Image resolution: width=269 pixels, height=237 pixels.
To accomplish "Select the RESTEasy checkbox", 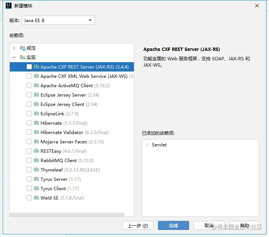I will 29,151.
